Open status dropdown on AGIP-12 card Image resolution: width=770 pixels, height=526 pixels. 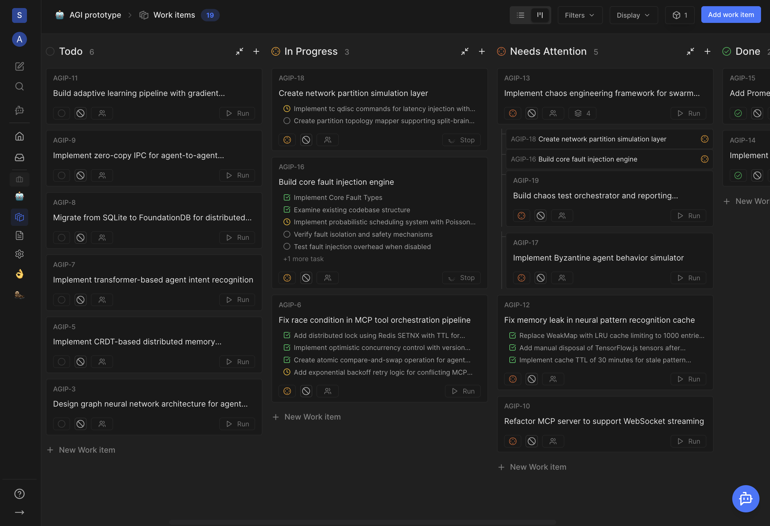[x=513, y=379]
